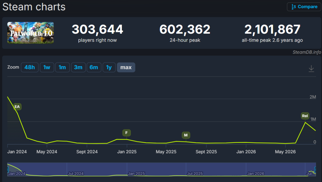Click the Sept 2024 axis label
The height and width of the screenshot is (182, 322).
[x=87, y=152]
